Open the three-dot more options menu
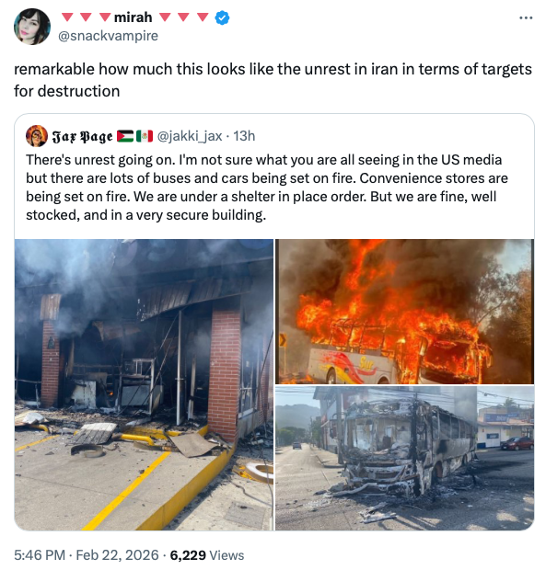The height and width of the screenshot is (570, 546). (x=526, y=17)
